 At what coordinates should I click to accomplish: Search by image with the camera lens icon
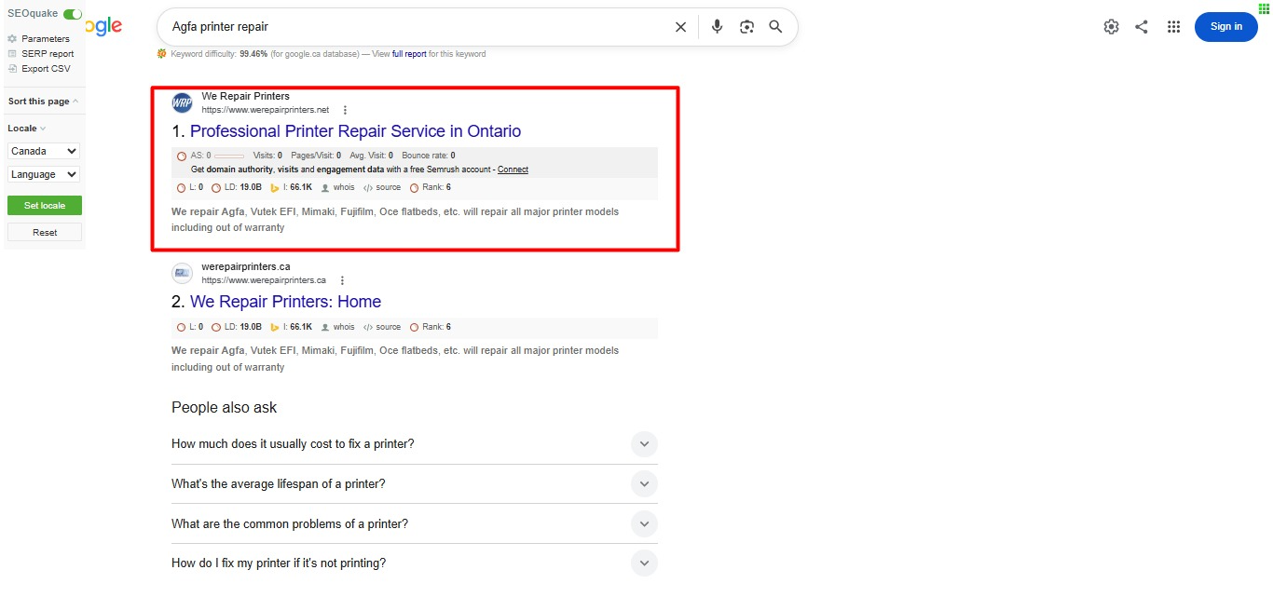click(746, 27)
